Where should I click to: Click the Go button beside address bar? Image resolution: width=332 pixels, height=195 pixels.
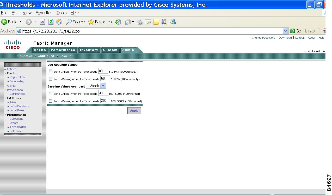coord(296,31)
